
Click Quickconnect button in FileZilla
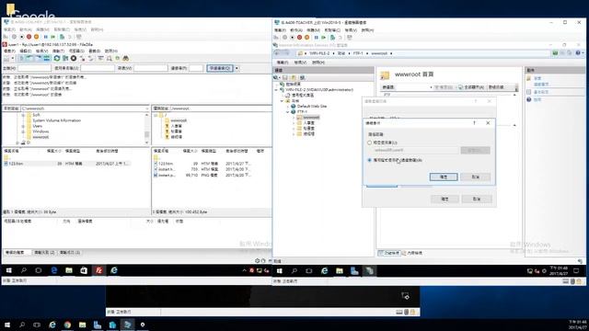[x=220, y=68]
